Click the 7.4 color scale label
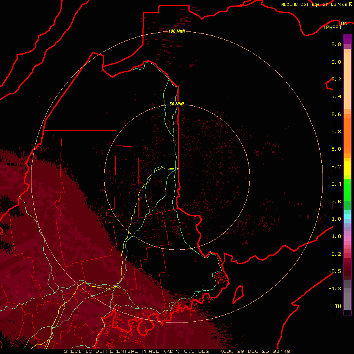 (x=336, y=97)
